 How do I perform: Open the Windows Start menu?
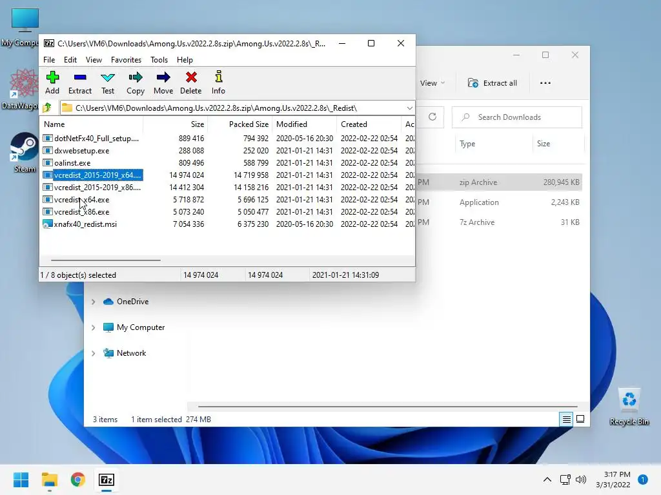coord(21,480)
